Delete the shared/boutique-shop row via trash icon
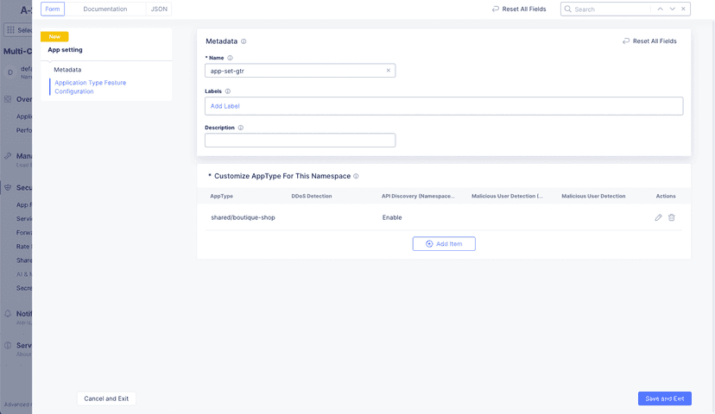Image resolution: width=715 pixels, height=414 pixels. point(672,217)
